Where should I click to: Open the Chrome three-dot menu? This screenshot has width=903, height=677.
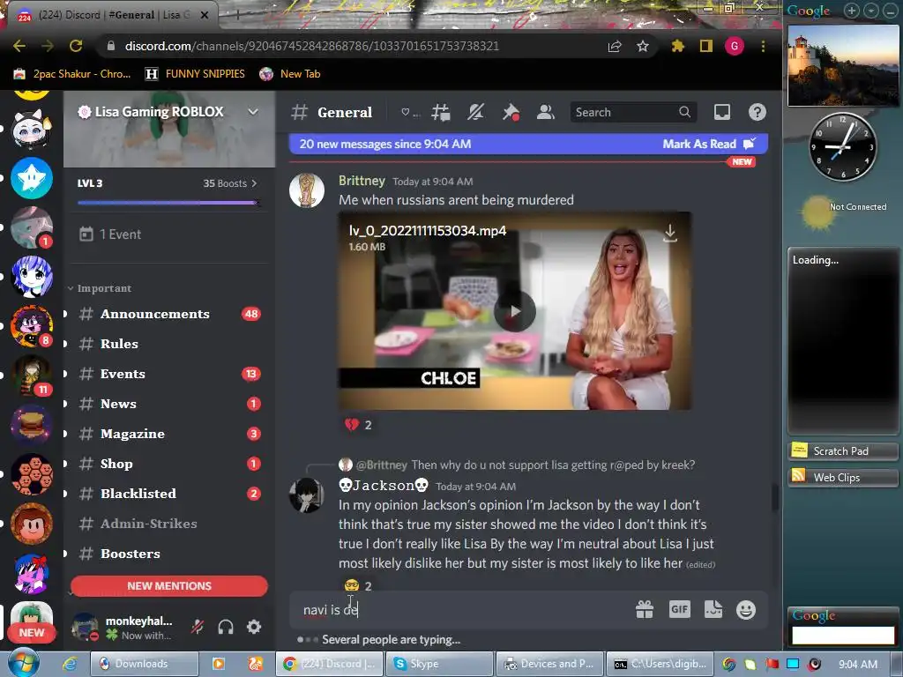tap(763, 46)
